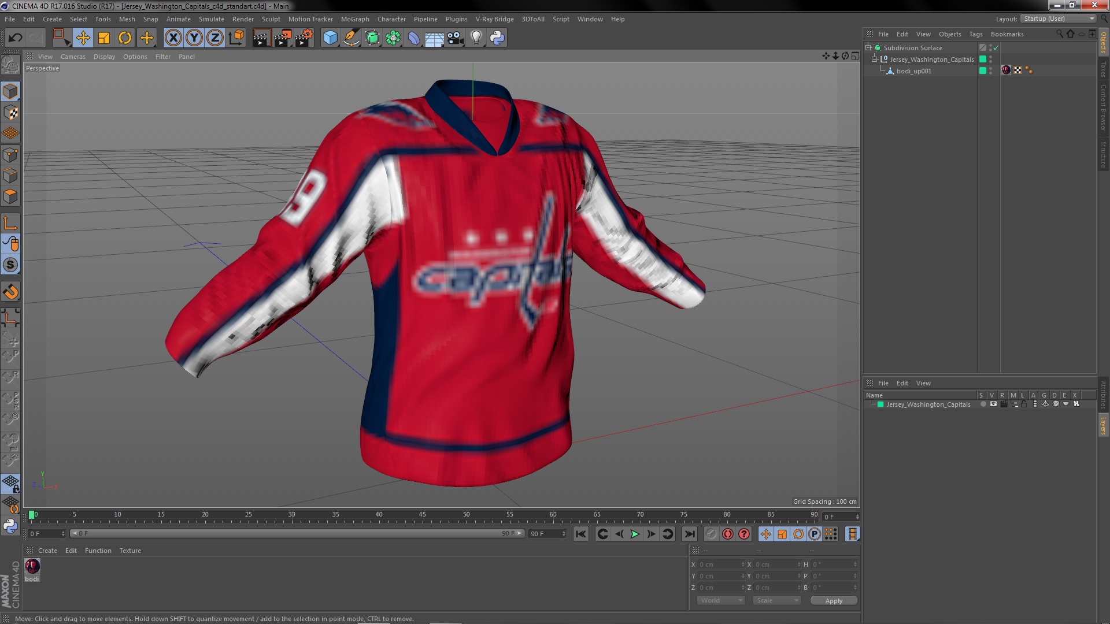The width and height of the screenshot is (1110, 624).
Task: Click the Bend deformer icon
Action: coord(414,38)
